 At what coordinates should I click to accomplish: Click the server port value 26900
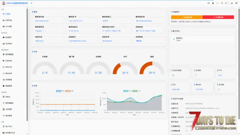pyautogui.click(x=105, y=21)
